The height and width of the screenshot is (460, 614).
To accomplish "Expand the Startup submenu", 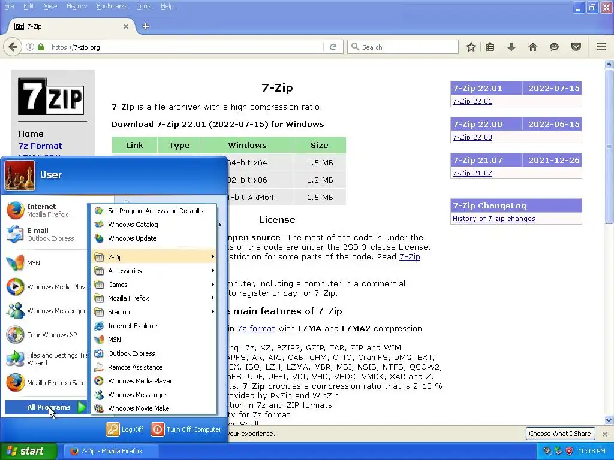I will coord(153,311).
